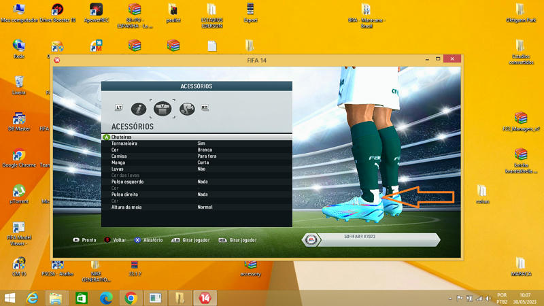Image resolution: width=544 pixels, height=306 pixels.
Task: Open the Export desktop icon
Action: pos(250,13)
